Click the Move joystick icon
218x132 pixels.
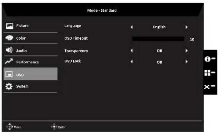tap(10, 127)
